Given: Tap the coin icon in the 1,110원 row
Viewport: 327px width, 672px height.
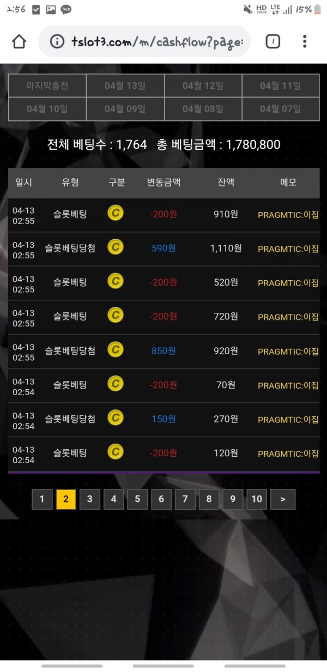Looking at the screenshot, I should point(115,247).
